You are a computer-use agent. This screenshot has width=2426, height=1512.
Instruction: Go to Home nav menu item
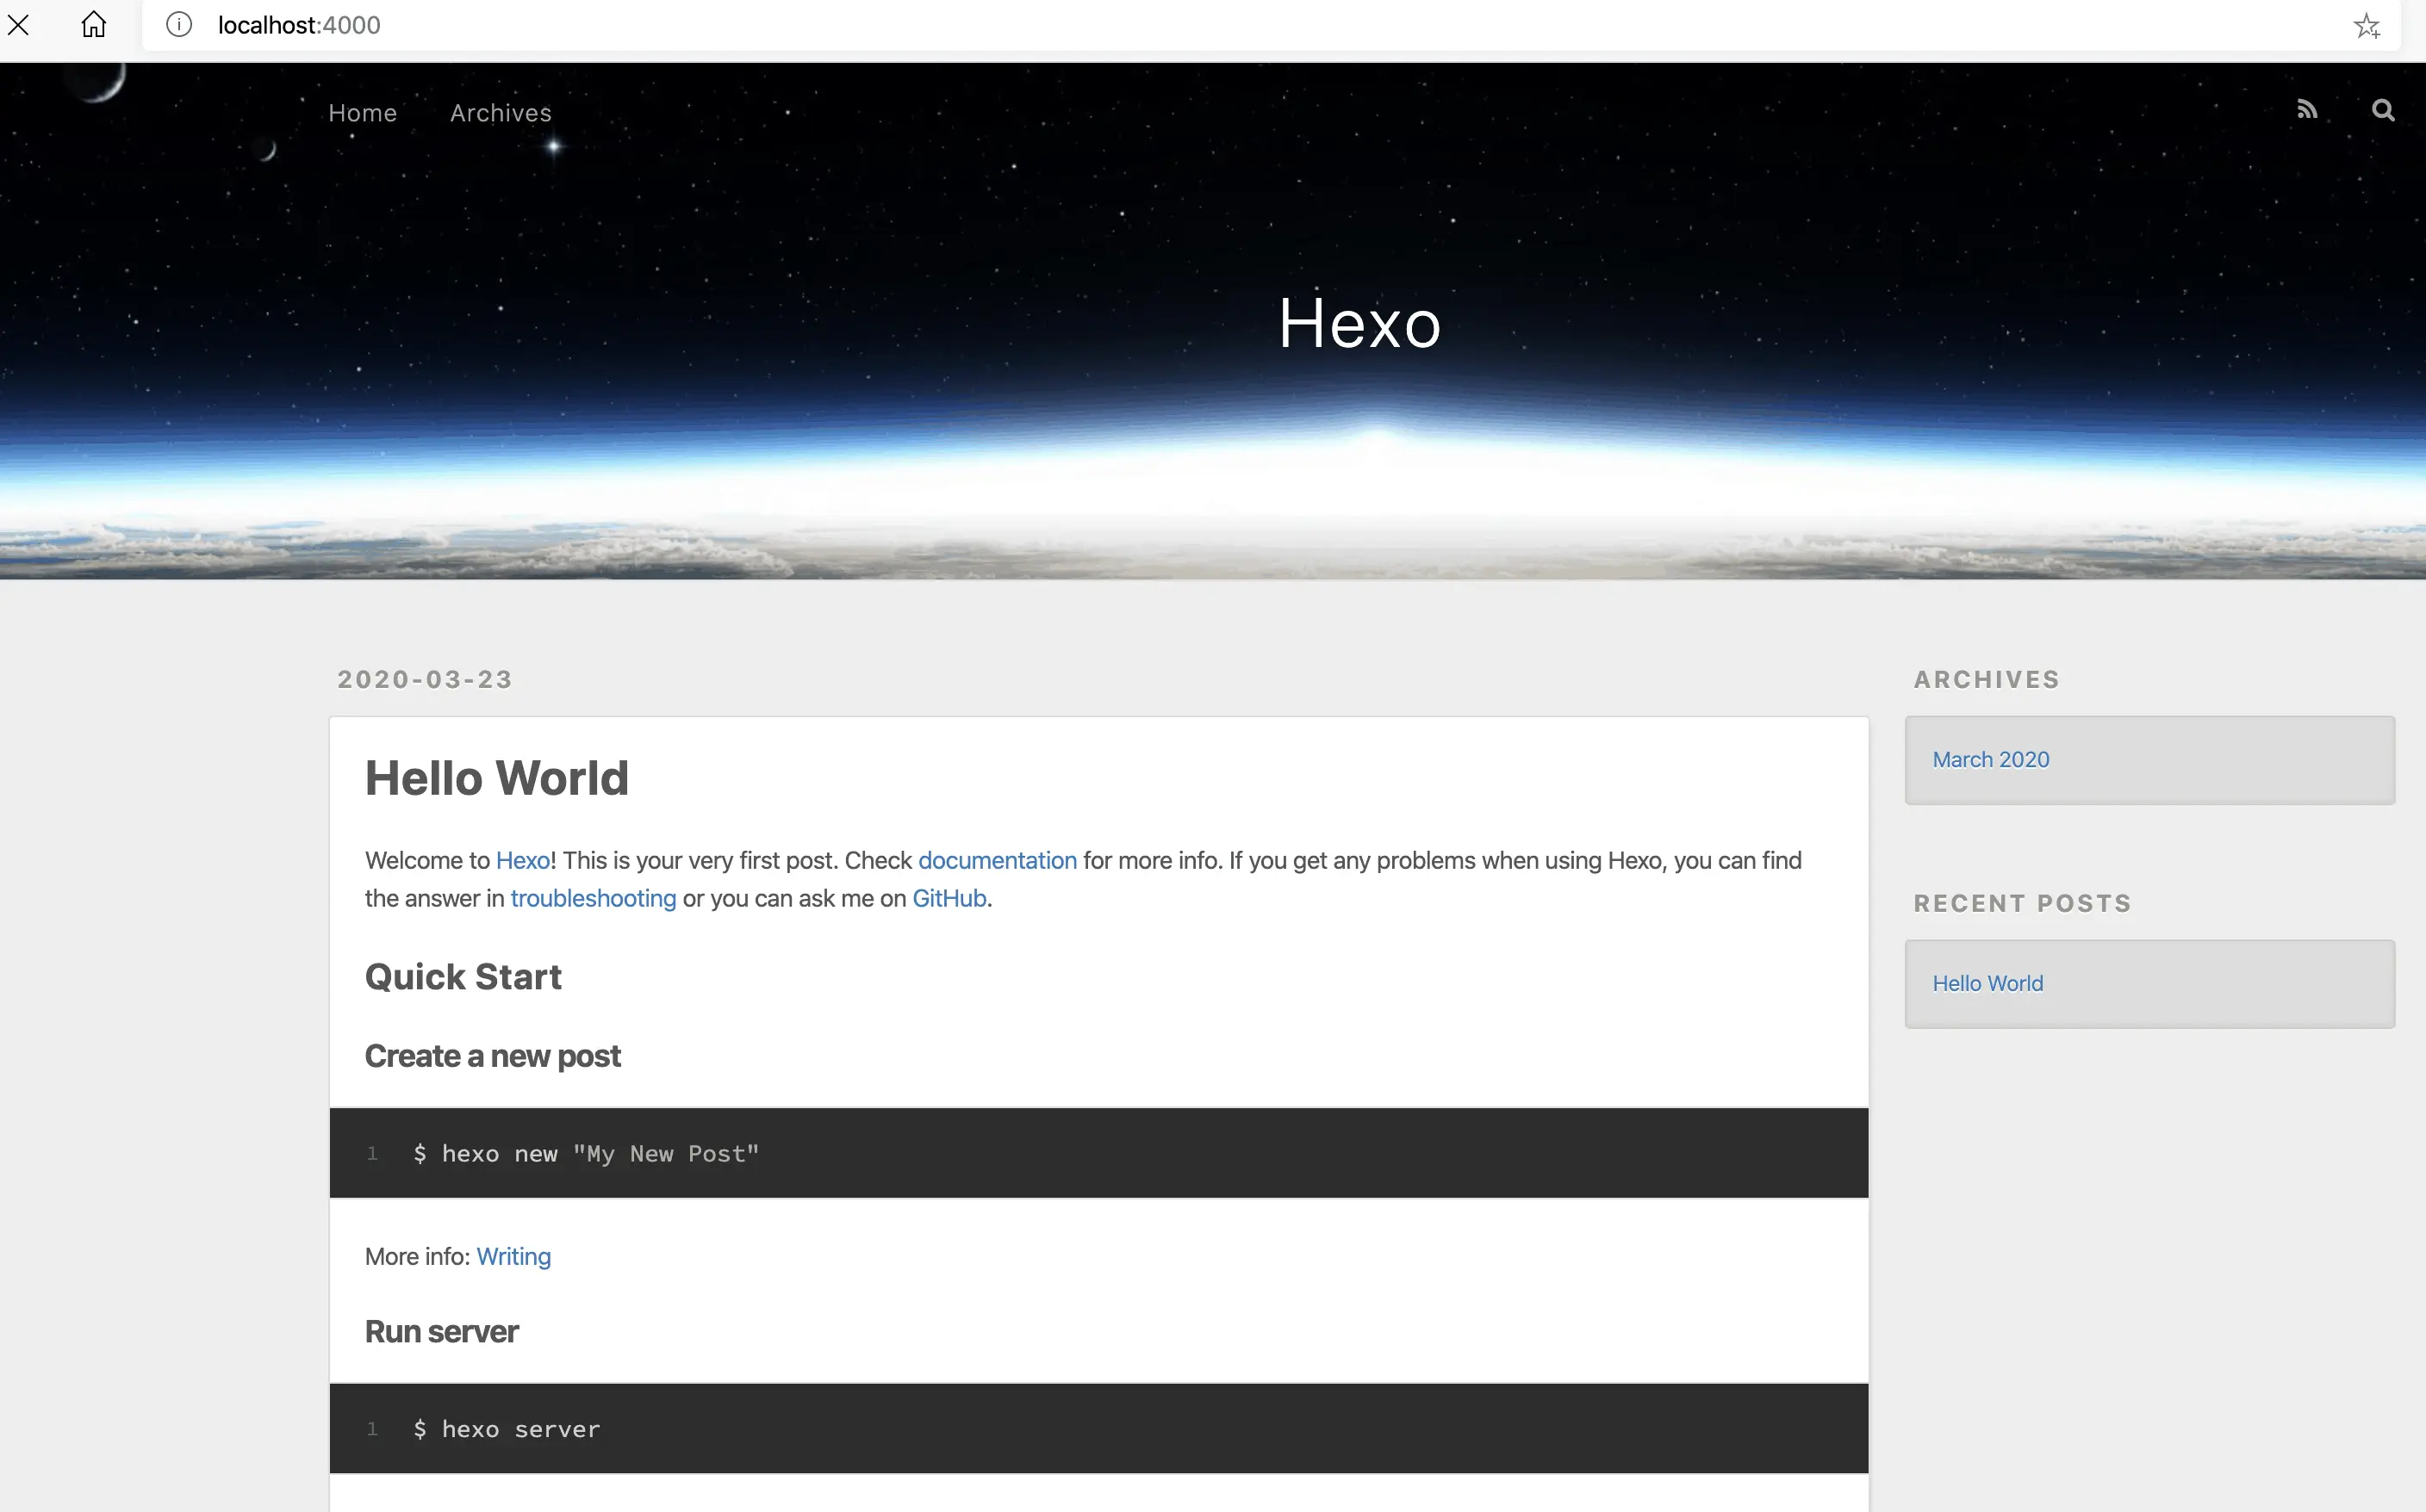point(362,113)
